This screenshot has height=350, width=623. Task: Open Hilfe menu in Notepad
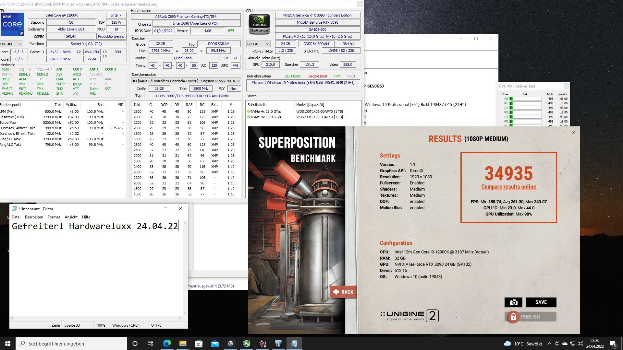pos(86,217)
